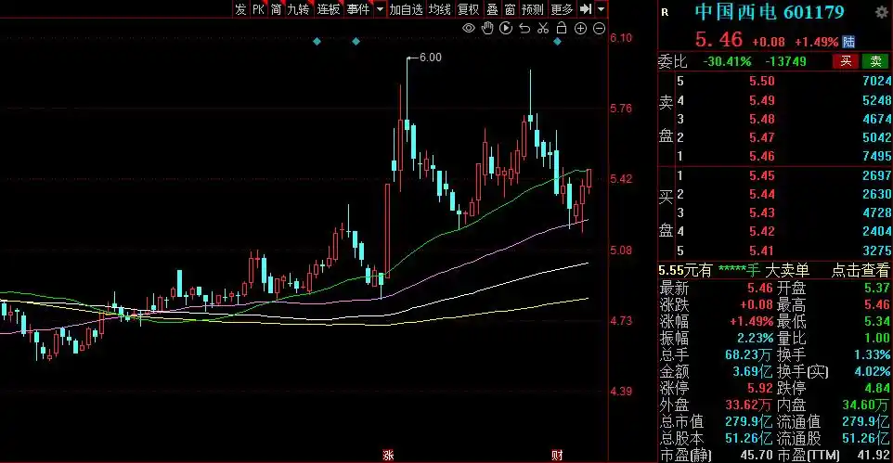Click 点击查看 to view large orders
893x463 pixels.
pyautogui.click(x=858, y=270)
